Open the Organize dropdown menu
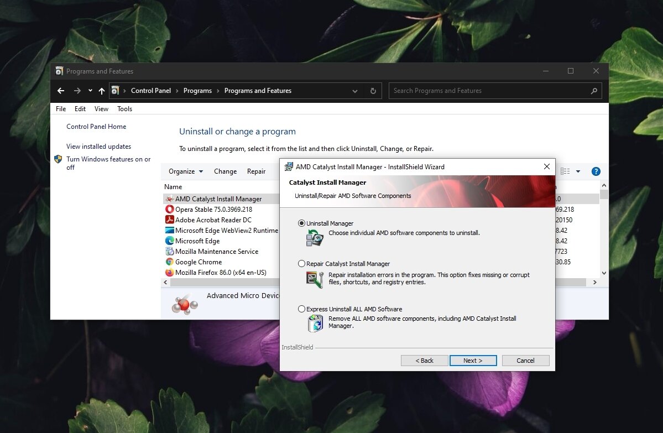This screenshot has height=433, width=663. [185, 171]
